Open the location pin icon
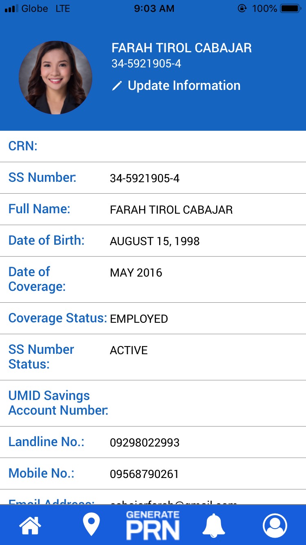 coord(91,525)
